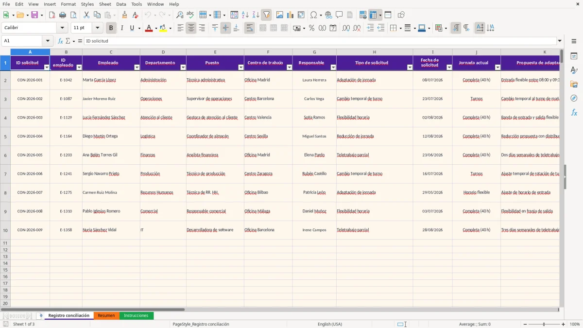Viewport: 583px width, 328px height.
Task: Toggle Wrap Text
Action: pyautogui.click(x=249, y=28)
